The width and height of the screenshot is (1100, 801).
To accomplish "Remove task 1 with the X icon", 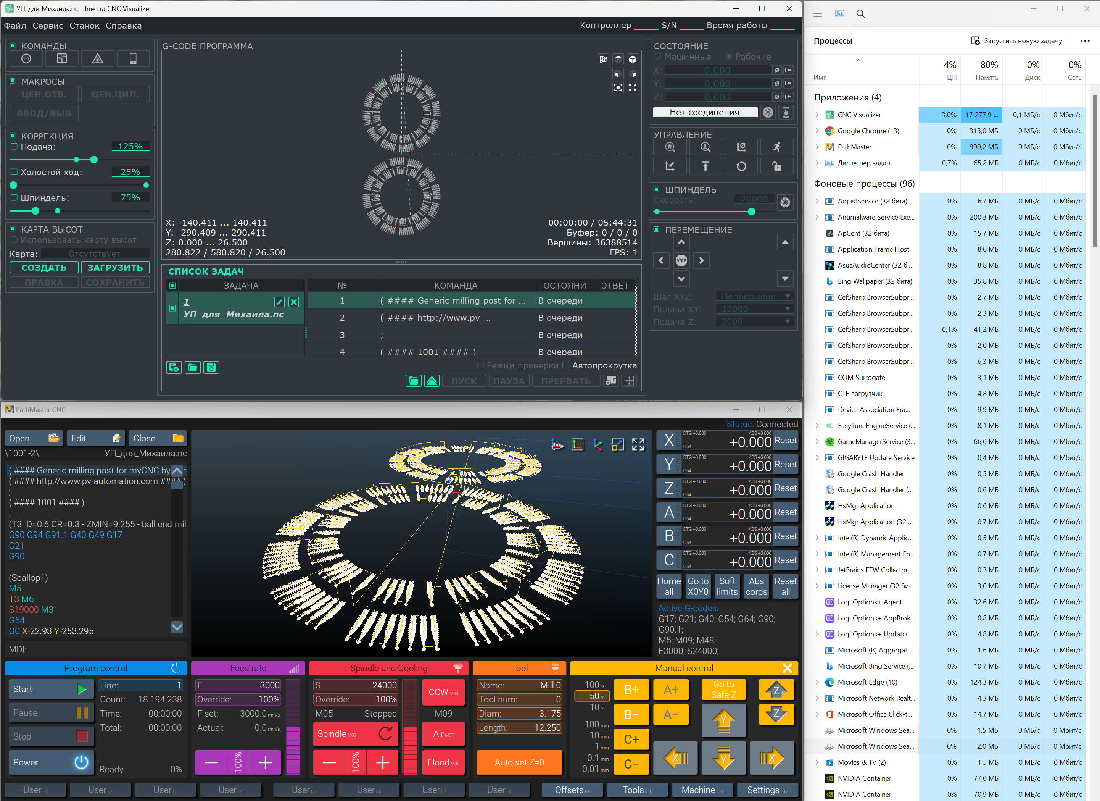I will tap(294, 302).
